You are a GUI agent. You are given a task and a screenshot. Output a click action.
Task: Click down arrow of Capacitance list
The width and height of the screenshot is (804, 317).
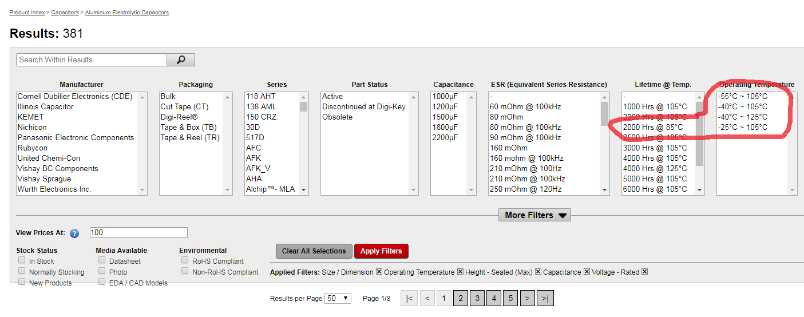click(x=472, y=190)
